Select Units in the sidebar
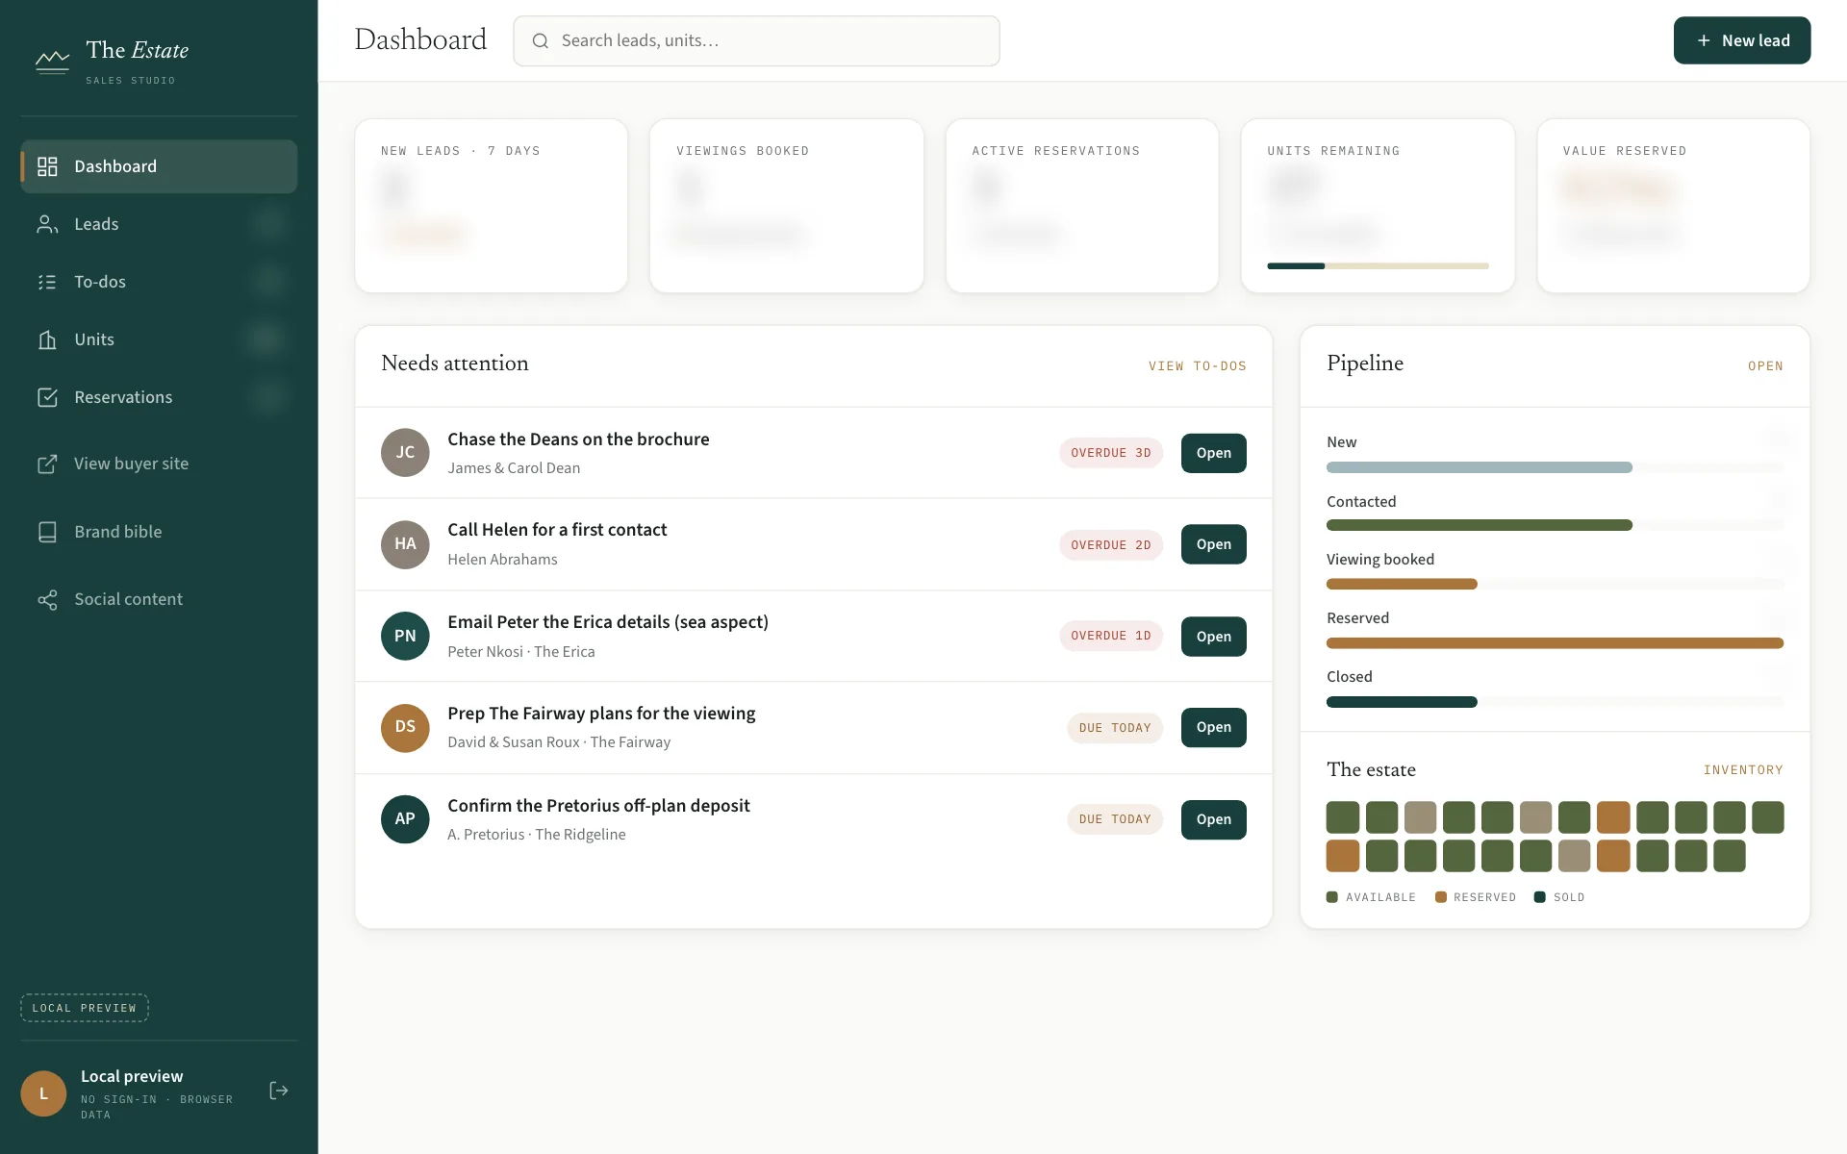This screenshot has width=1847, height=1154. coord(159,339)
